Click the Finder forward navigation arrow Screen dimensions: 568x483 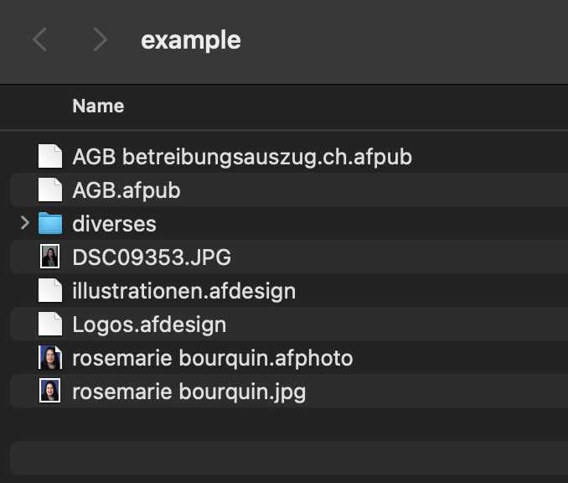(x=101, y=39)
